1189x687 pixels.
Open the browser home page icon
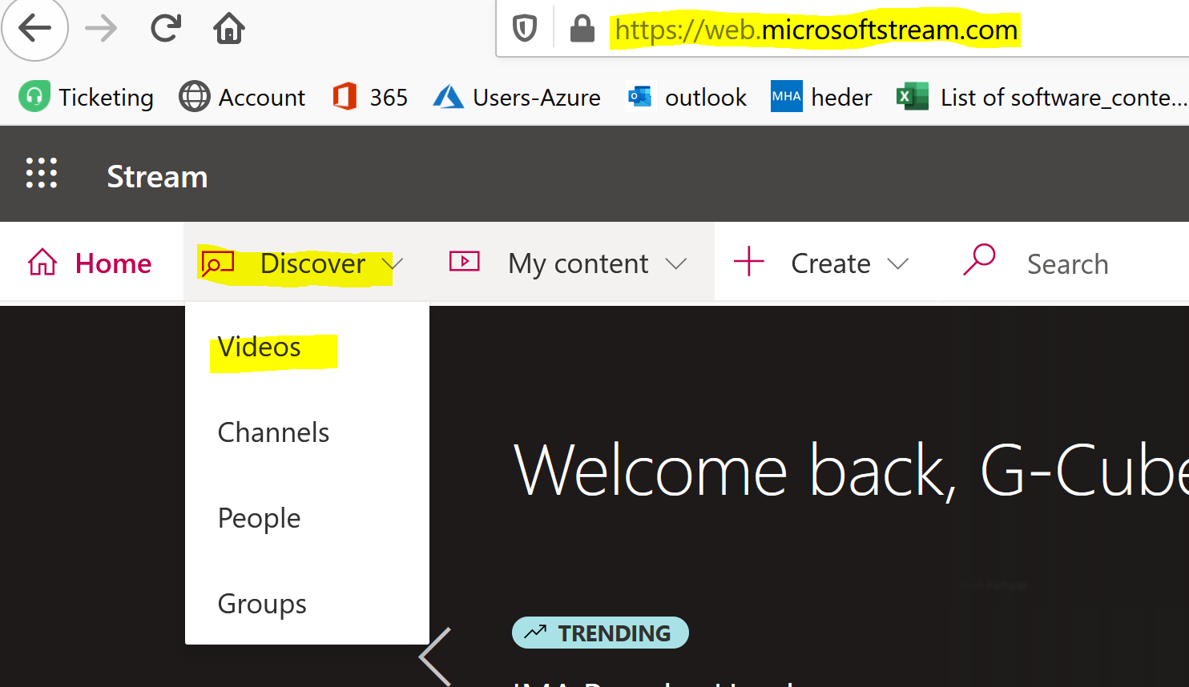[229, 29]
